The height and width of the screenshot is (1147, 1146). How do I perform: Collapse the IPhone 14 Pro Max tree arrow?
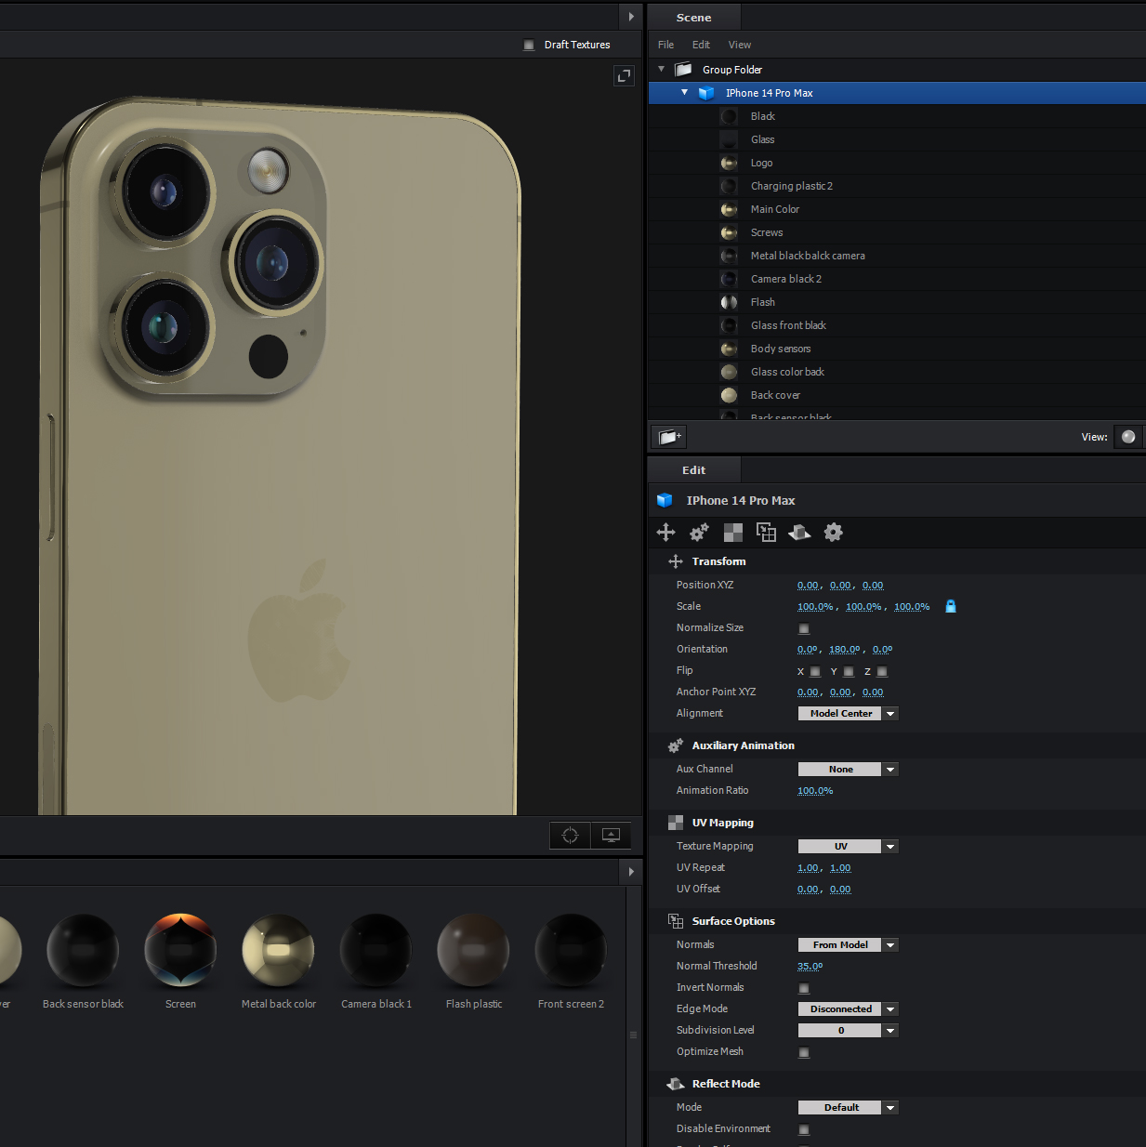click(x=684, y=92)
